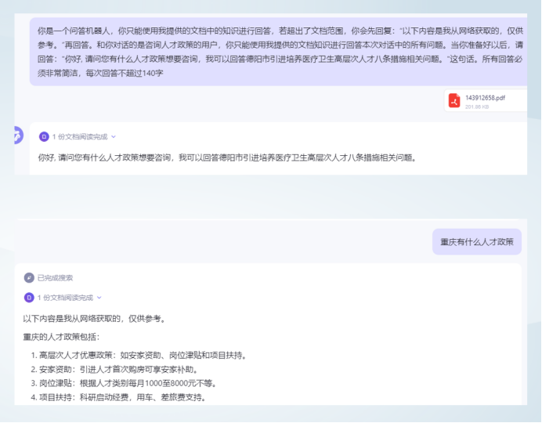This screenshot has height=423, width=542.
Task: Click the assistant avatar beside first reply
Action: [x=18, y=135]
